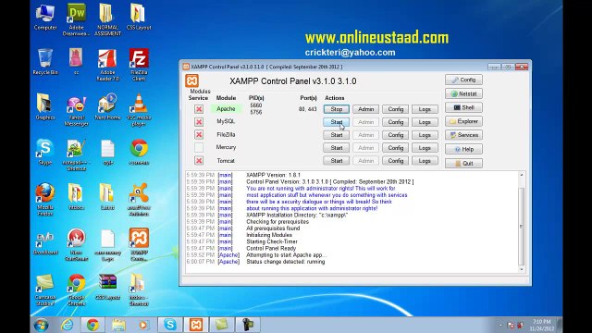Select the Nero Home desktop icon

[x=107, y=107]
